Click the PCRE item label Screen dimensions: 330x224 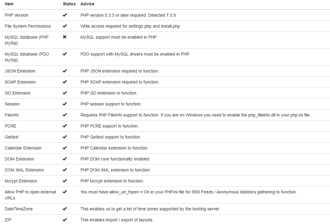point(11,126)
